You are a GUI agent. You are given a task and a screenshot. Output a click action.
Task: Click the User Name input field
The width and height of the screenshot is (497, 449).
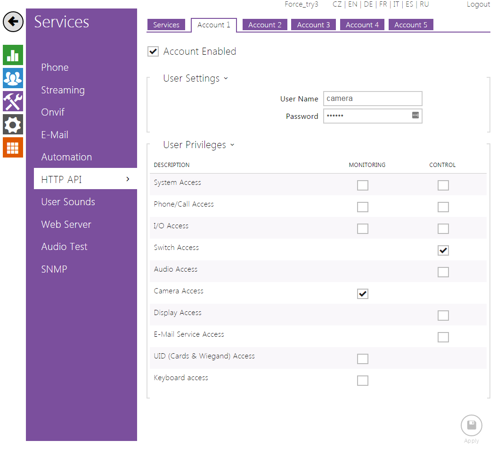372,99
